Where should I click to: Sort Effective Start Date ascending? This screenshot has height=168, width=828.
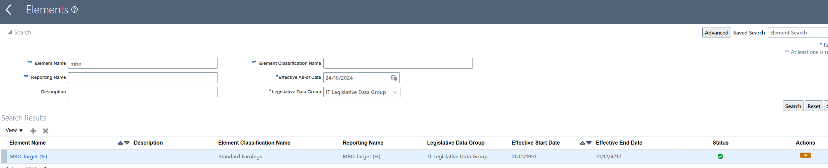coord(582,143)
